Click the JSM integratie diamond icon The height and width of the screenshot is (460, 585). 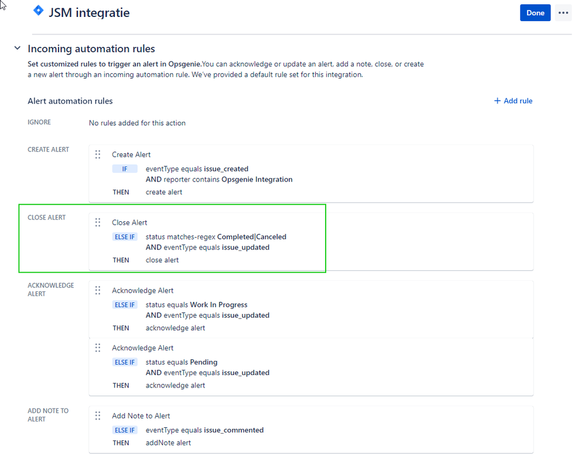click(38, 11)
